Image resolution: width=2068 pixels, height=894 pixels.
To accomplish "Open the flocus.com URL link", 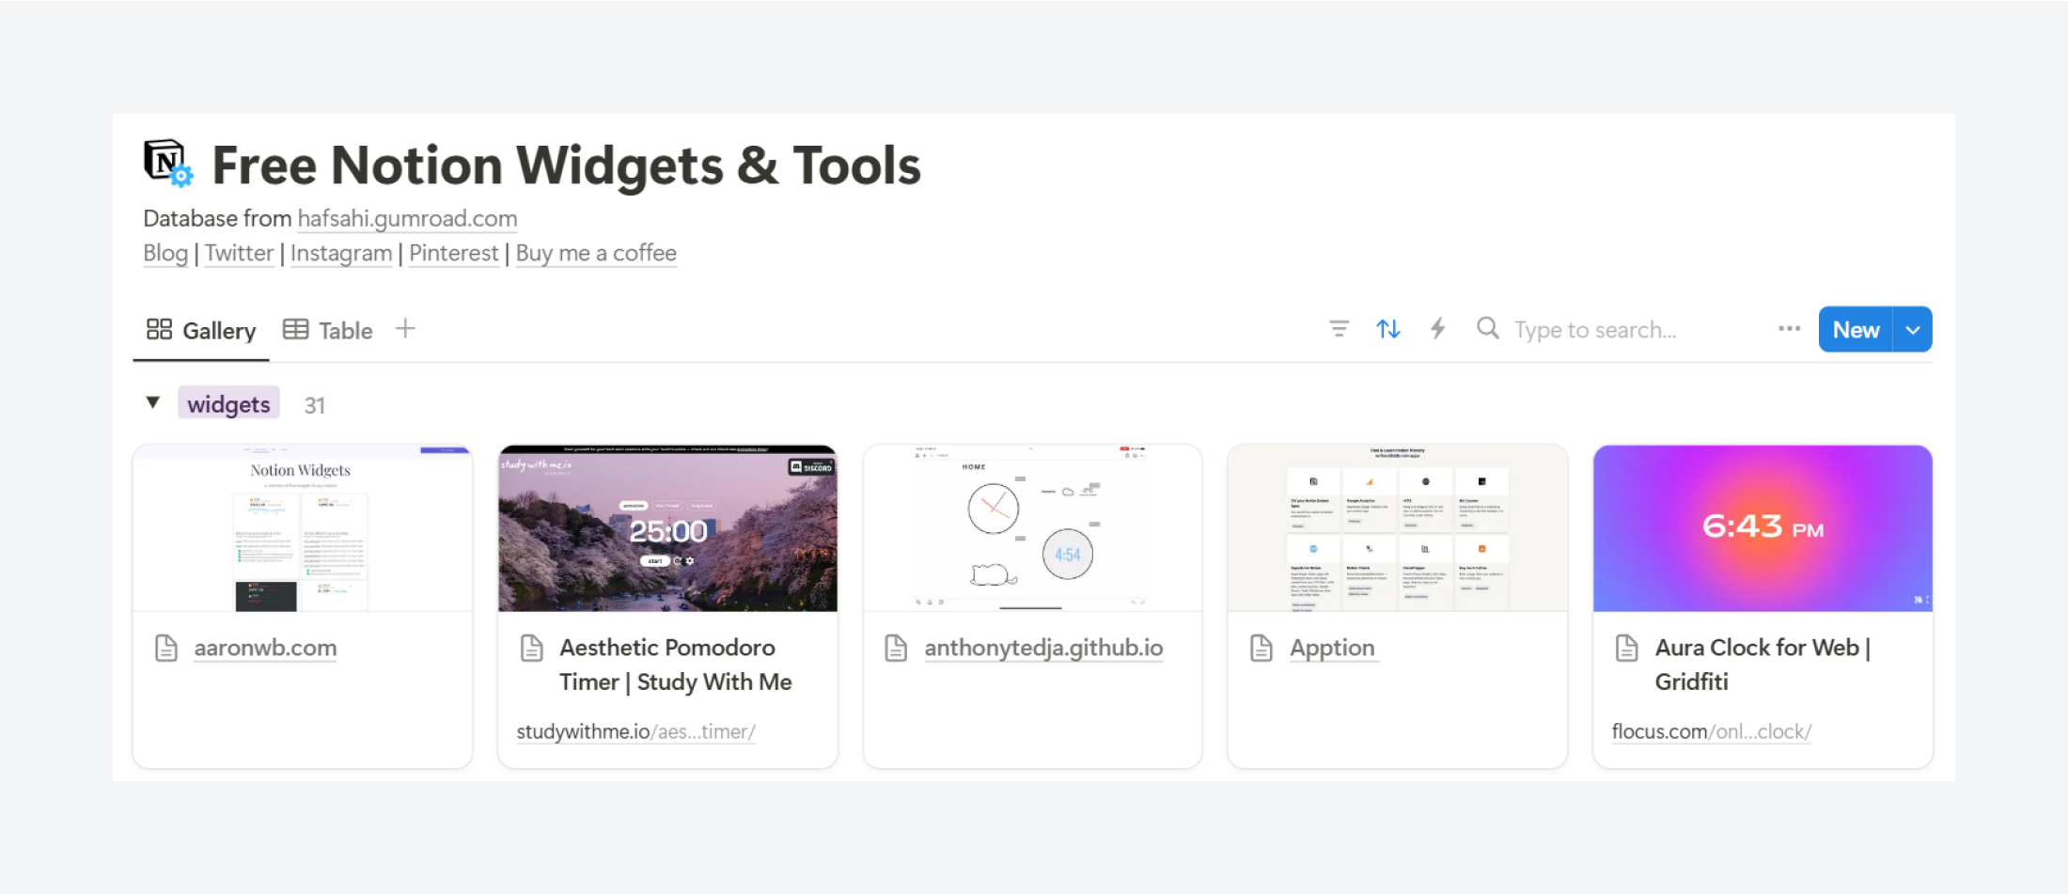I will click(x=1711, y=731).
